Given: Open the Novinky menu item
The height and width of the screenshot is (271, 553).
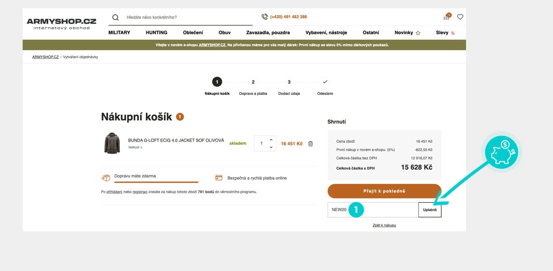Looking at the screenshot, I should pos(404,33).
